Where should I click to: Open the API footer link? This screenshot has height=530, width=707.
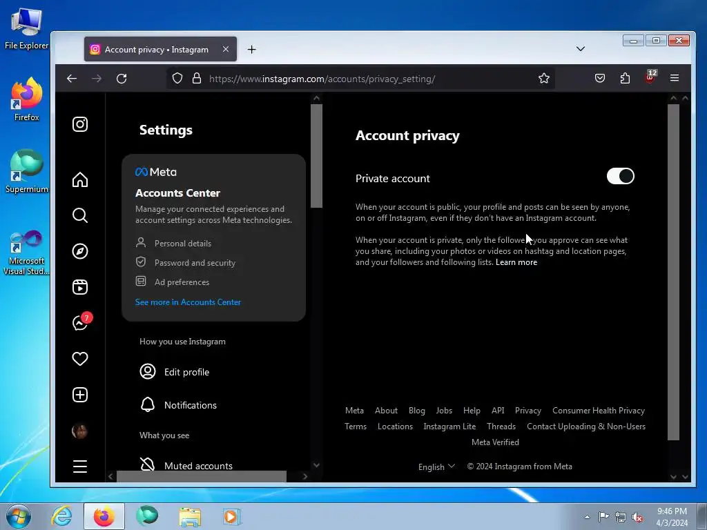pos(498,411)
